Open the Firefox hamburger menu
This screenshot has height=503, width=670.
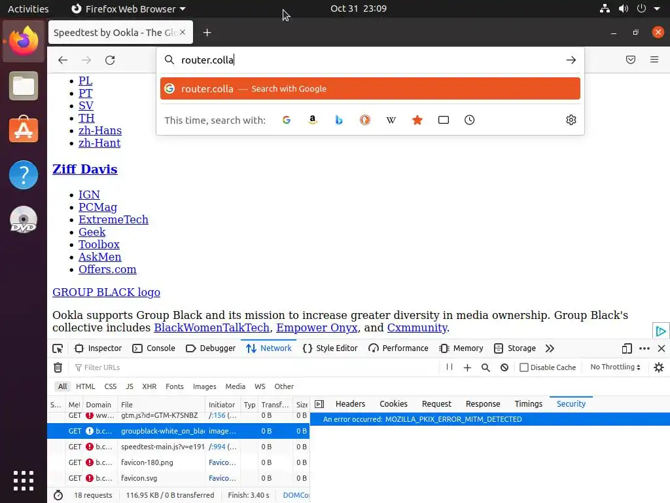click(x=654, y=60)
